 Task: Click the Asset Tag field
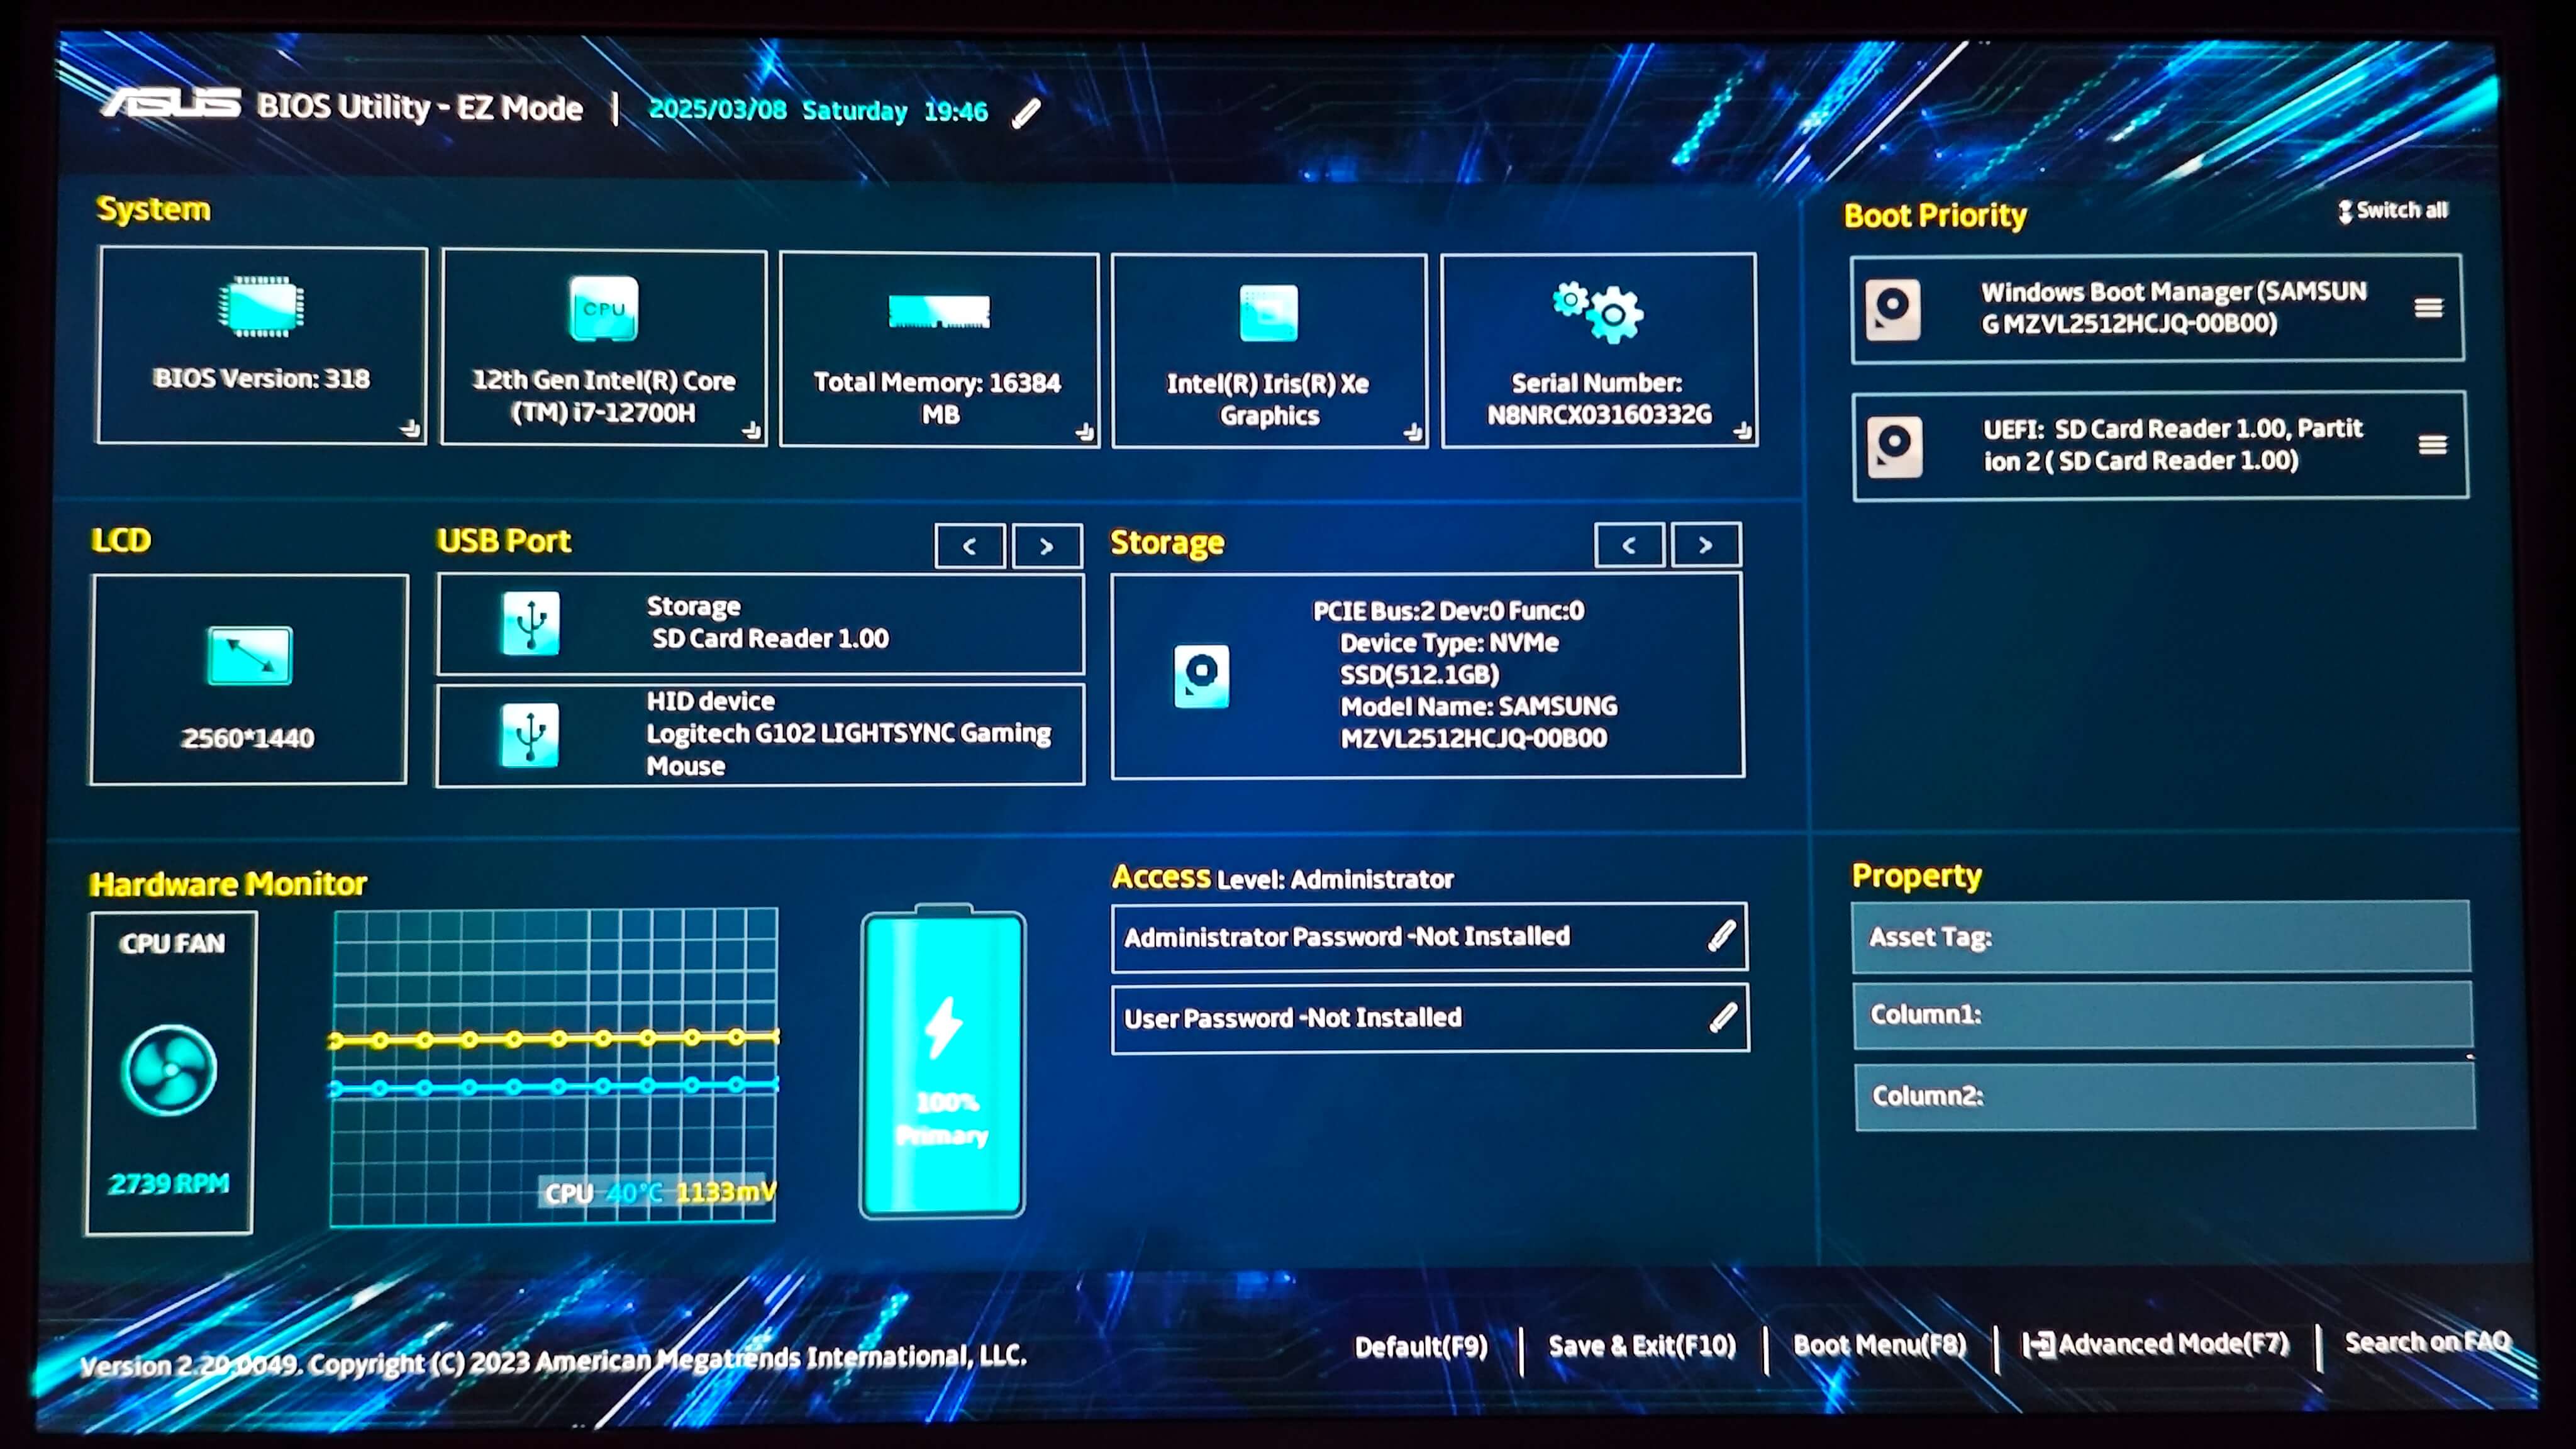[x=2161, y=937]
